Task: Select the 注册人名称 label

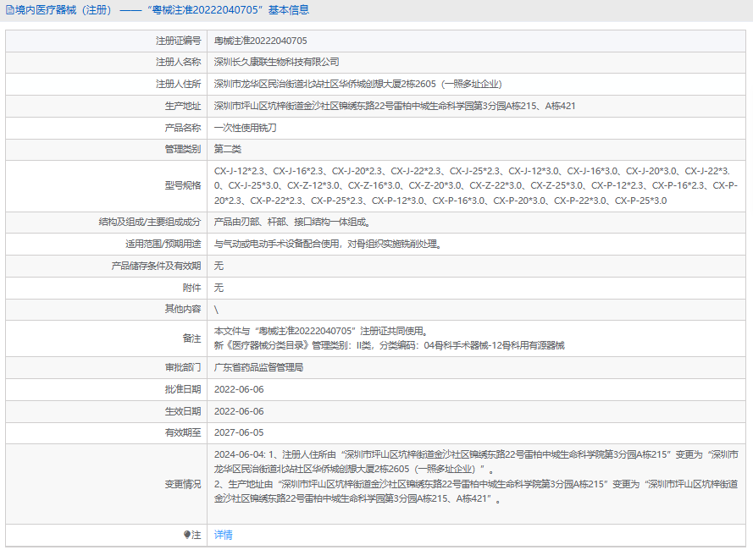Action: (178, 62)
